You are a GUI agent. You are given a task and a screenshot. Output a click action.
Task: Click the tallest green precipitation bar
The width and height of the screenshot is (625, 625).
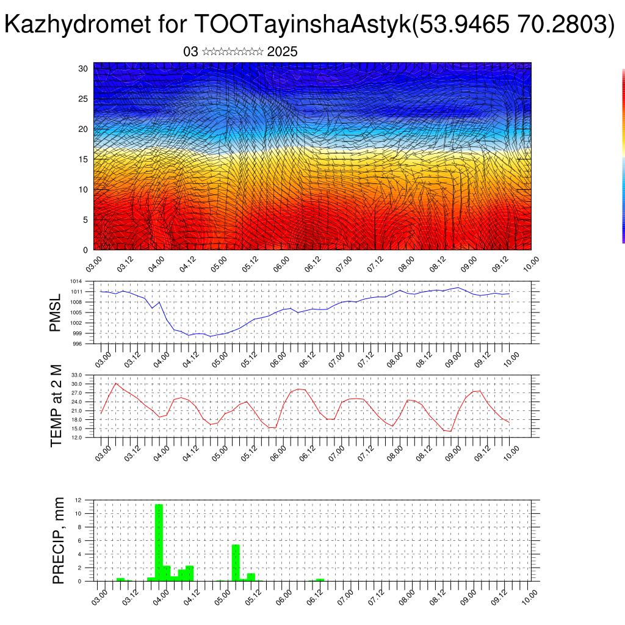(x=159, y=543)
